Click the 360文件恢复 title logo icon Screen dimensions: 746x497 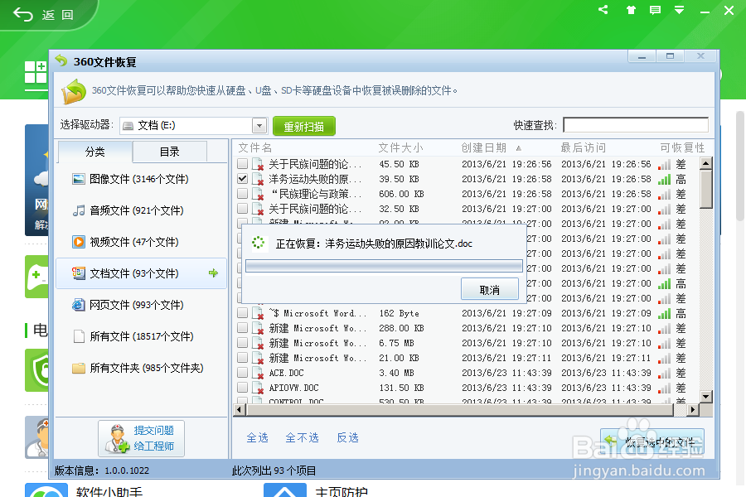(x=61, y=60)
